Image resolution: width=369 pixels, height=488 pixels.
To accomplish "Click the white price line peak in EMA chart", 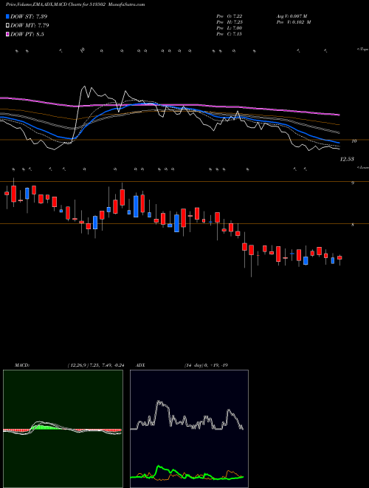I will (83, 88).
